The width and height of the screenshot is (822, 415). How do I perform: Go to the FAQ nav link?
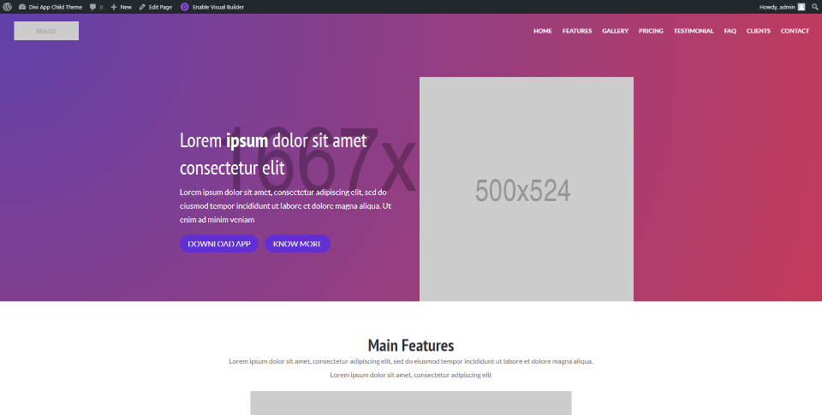coord(730,31)
